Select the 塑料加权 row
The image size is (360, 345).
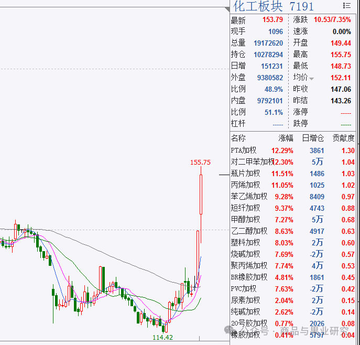pos(293,243)
